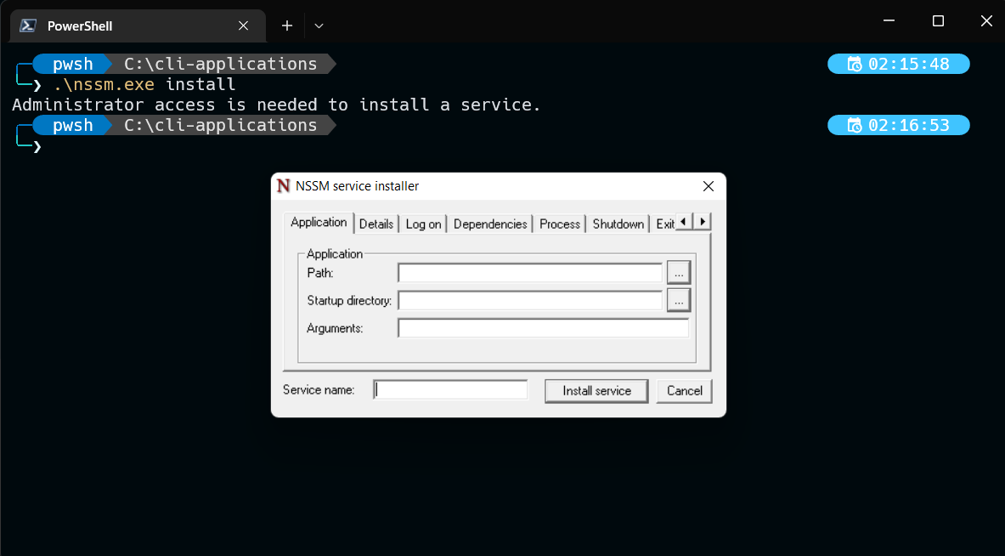Open the Shutdown tab
This screenshot has width=1005, height=556.
click(618, 224)
